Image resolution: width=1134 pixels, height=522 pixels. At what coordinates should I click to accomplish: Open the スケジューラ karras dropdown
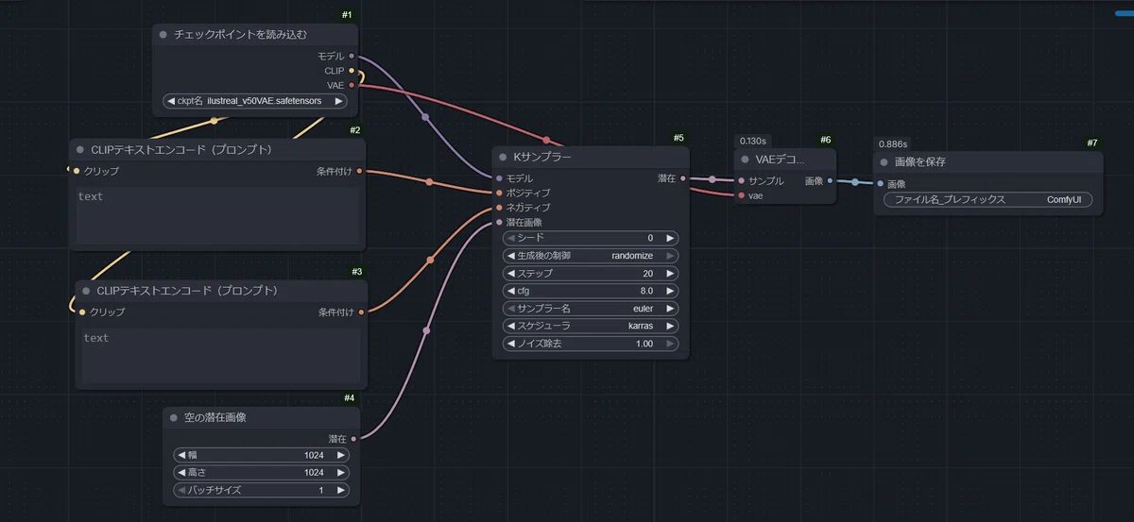(x=591, y=326)
